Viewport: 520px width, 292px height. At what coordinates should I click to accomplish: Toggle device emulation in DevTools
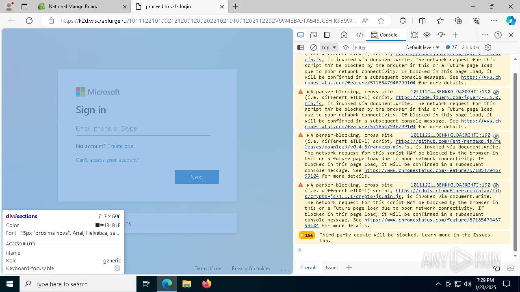(314, 35)
